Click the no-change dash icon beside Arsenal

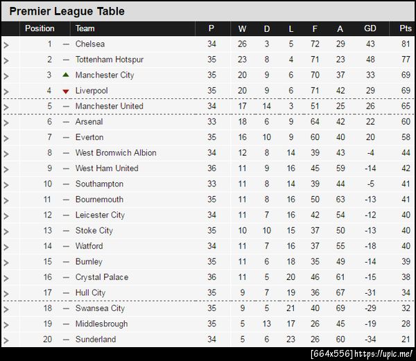pyautogui.click(x=66, y=122)
